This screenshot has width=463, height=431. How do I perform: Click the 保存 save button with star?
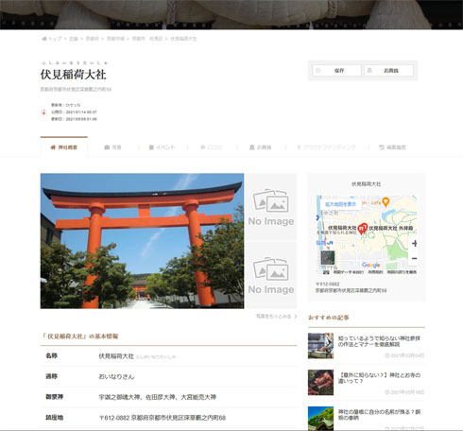[336, 70]
